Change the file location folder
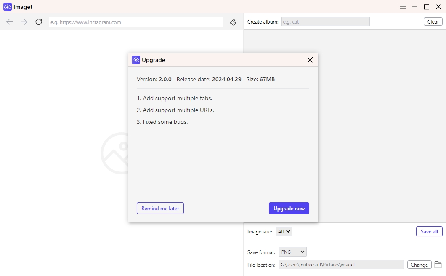This screenshot has height=276, width=446. 419,265
